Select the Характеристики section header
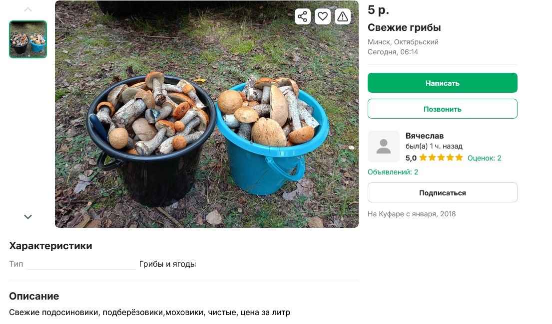 click(x=50, y=246)
